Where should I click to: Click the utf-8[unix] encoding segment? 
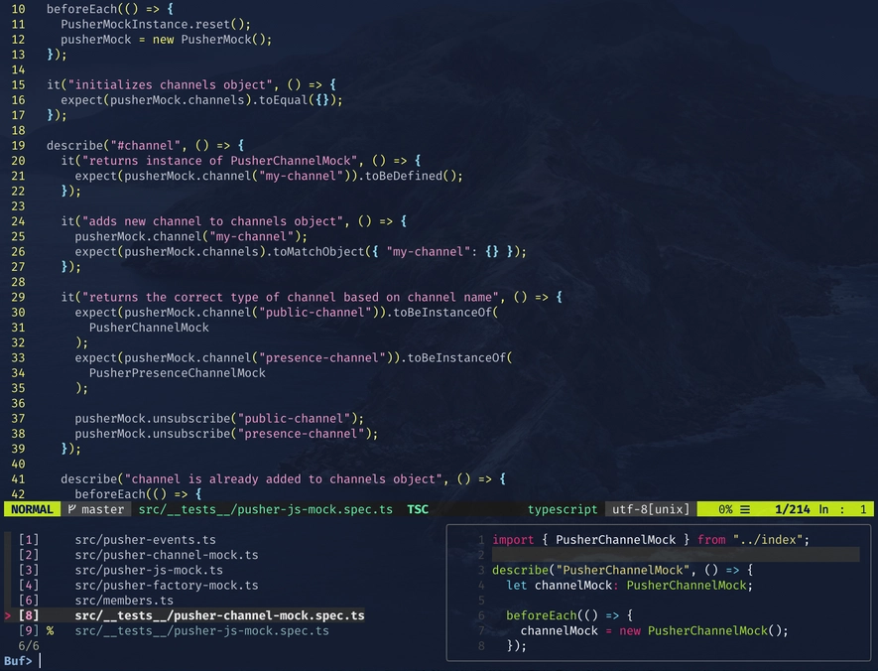click(x=650, y=509)
